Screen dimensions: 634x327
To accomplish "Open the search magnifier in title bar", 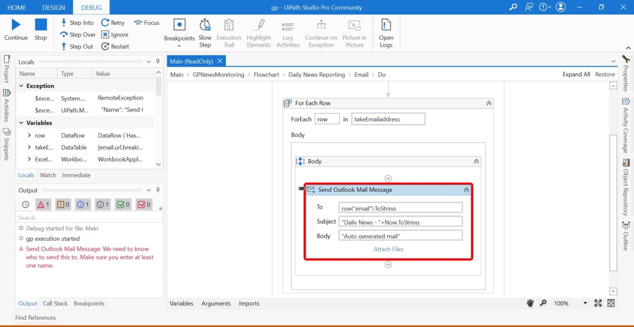I will (513, 7).
